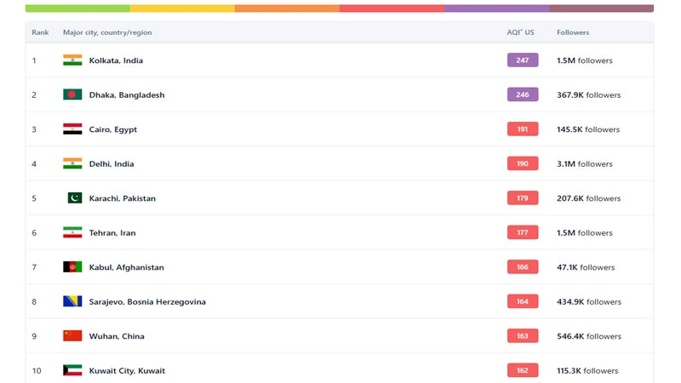The image size is (681, 383).
Task: Click the purple segment of color scale
Action: [496, 9]
